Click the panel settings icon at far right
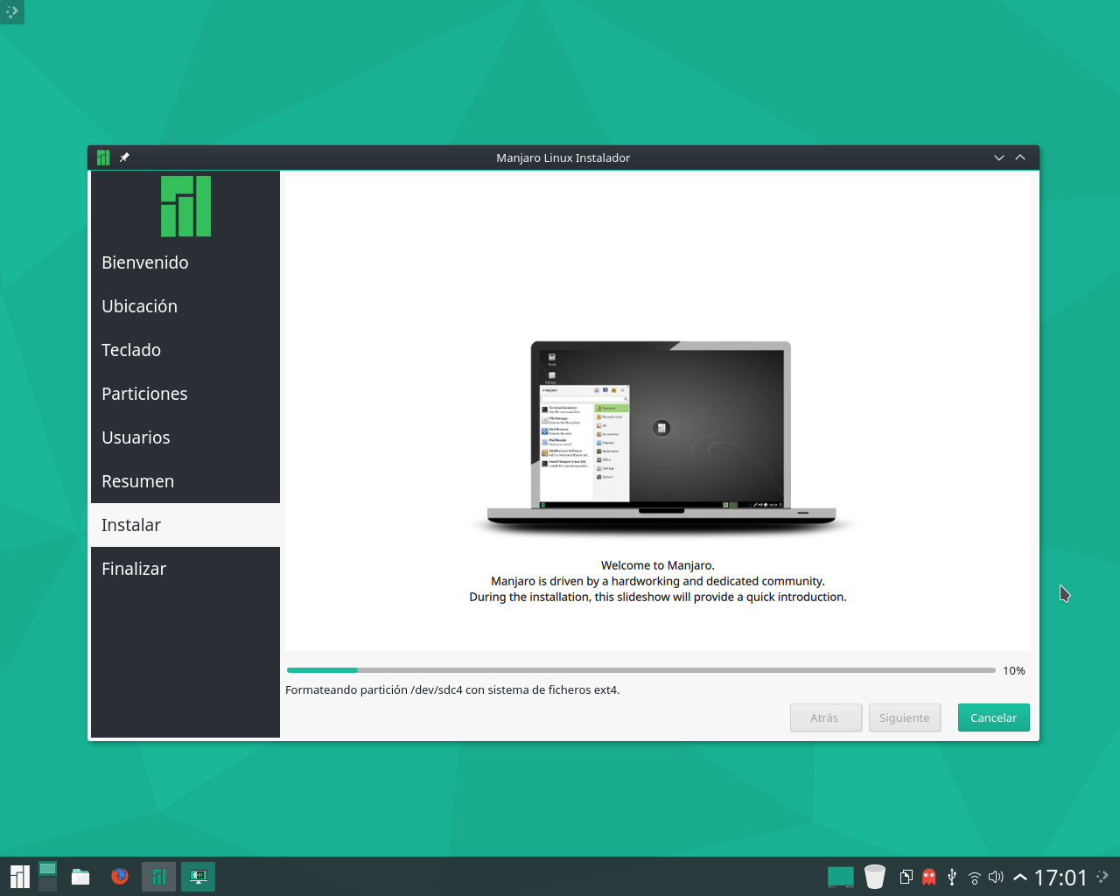Screen dimensions: 1120x896 point(1102,876)
